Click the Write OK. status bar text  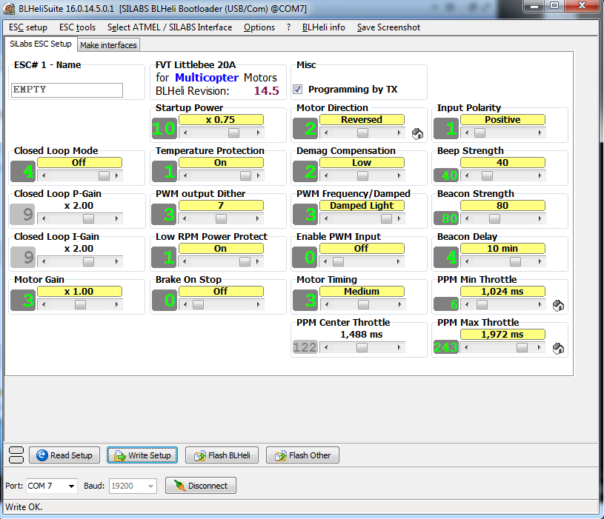pyautogui.click(x=24, y=507)
